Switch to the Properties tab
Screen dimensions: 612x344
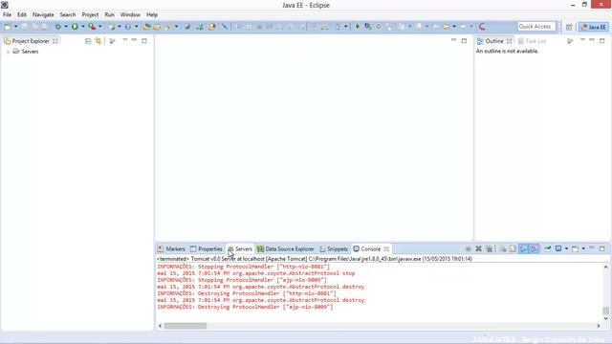[x=207, y=248]
